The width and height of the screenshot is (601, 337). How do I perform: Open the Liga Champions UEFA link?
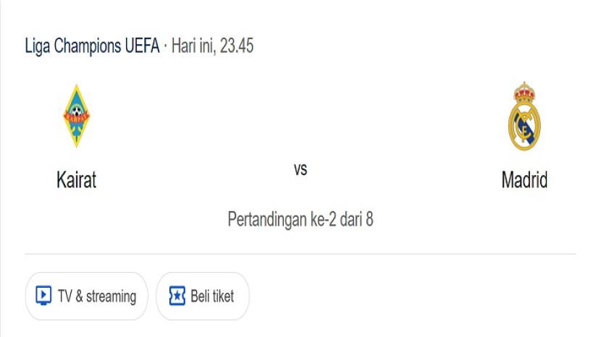coord(92,47)
